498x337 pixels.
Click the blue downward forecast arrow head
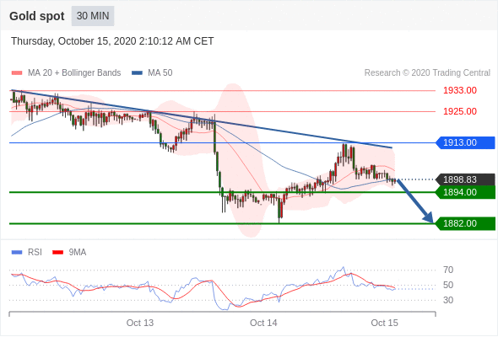429,217
